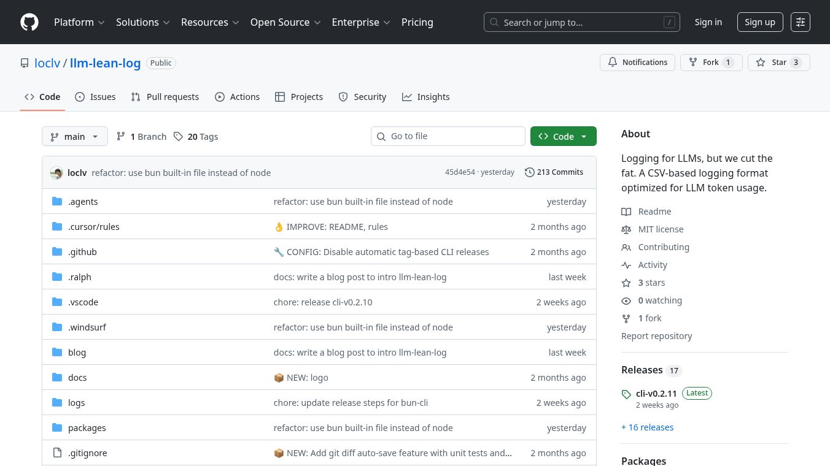Viewport: 830px width, 466px height.
Task: Open the MIT license link
Action: pyautogui.click(x=661, y=229)
